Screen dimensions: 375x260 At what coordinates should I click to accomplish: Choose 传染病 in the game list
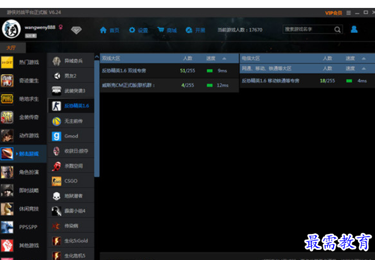[x=71, y=225]
